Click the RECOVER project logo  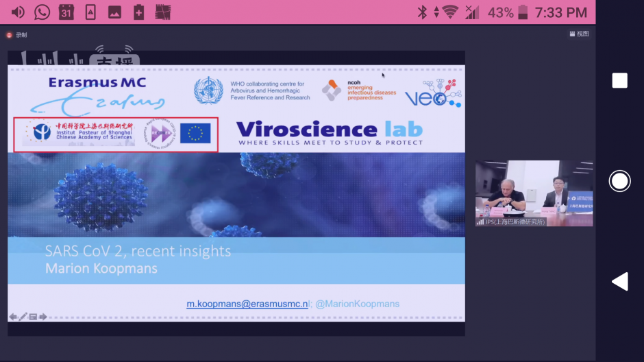[160, 134]
